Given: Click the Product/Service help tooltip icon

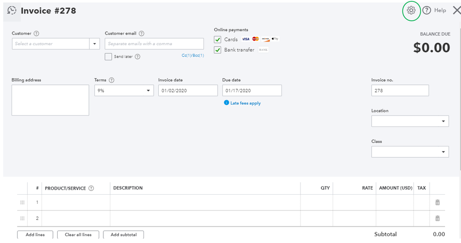Looking at the screenshot, I should tap(91, 188).
